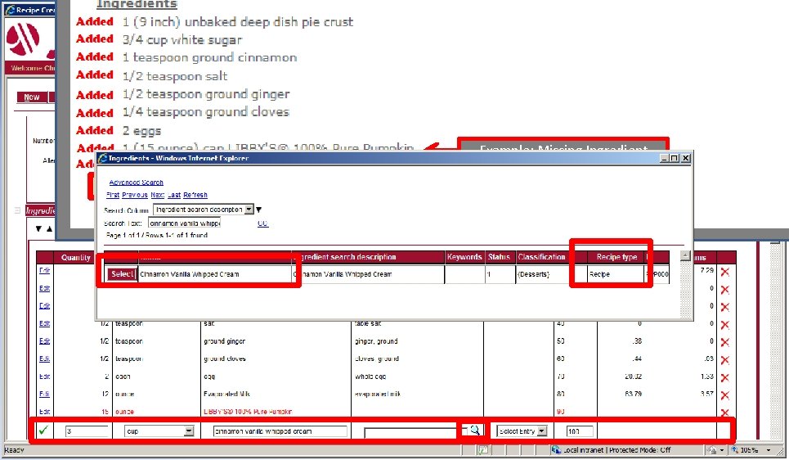Open the protected mode security dropdown arrow
Image resolution: width=789 pixels, height=460 pixels.
pos(722,450)
